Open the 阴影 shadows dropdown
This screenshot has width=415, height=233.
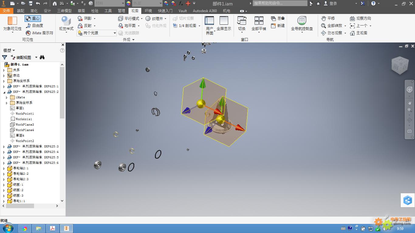point(94,19)
